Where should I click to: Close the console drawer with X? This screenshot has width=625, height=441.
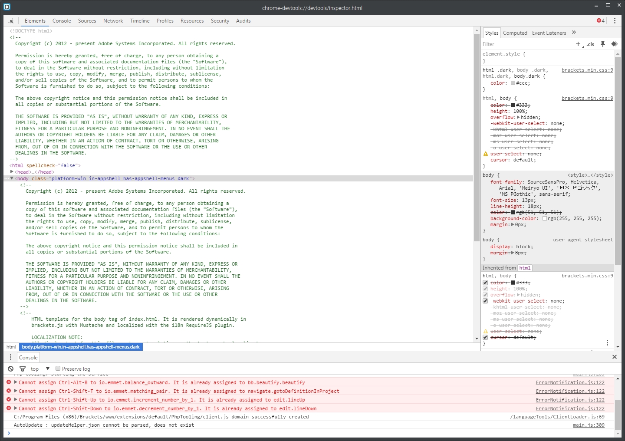(x=615, y=357)
